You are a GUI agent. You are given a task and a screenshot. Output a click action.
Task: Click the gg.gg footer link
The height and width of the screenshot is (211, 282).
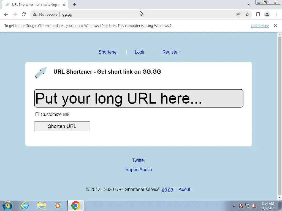pos(167,190)
